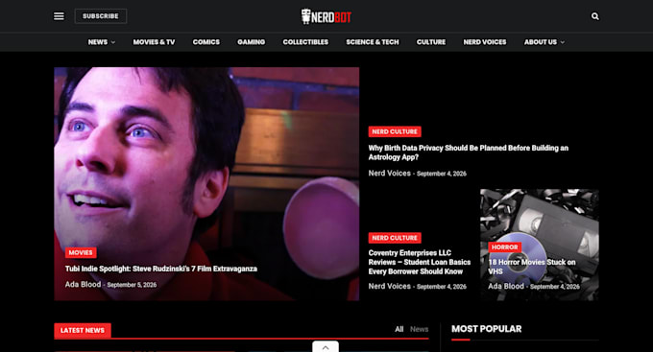Click the scroll-up chevron button
This screenshot has width=653, height=352.
(x=326, y=347)
